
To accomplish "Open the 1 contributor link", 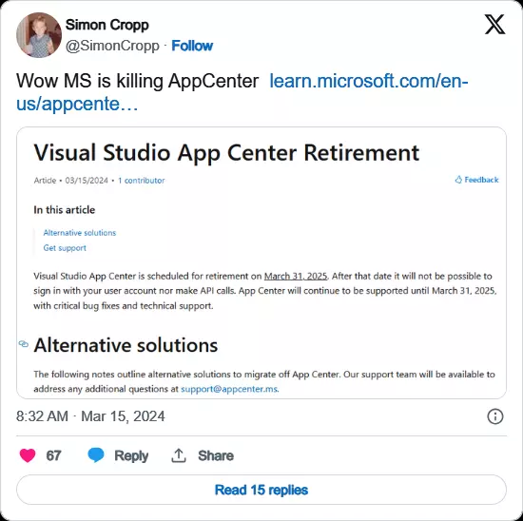I will coord(142,181).
